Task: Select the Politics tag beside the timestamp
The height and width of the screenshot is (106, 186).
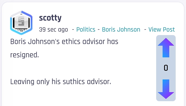Action: (x=86, y=29)
